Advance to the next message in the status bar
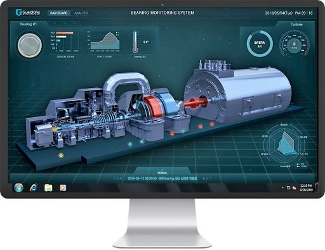The image size is (325, 250). [x=207, y=178]
